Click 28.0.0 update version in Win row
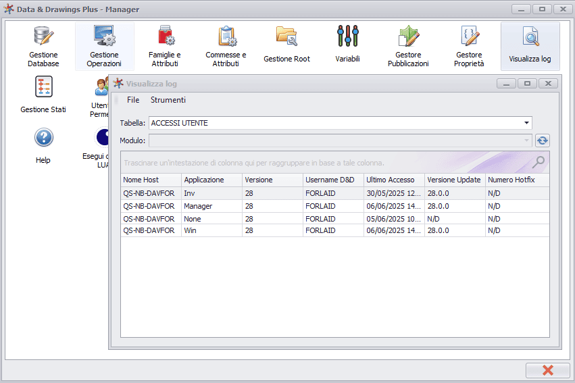This screenshot has height=383, width=575. (x=455, y=230)
